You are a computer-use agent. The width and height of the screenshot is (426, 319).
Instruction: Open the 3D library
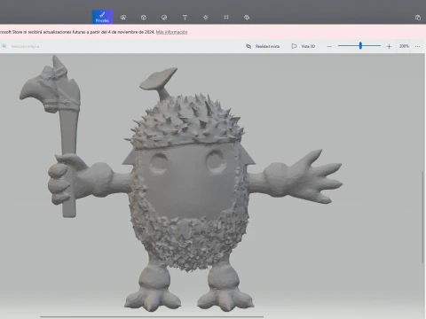247,18
